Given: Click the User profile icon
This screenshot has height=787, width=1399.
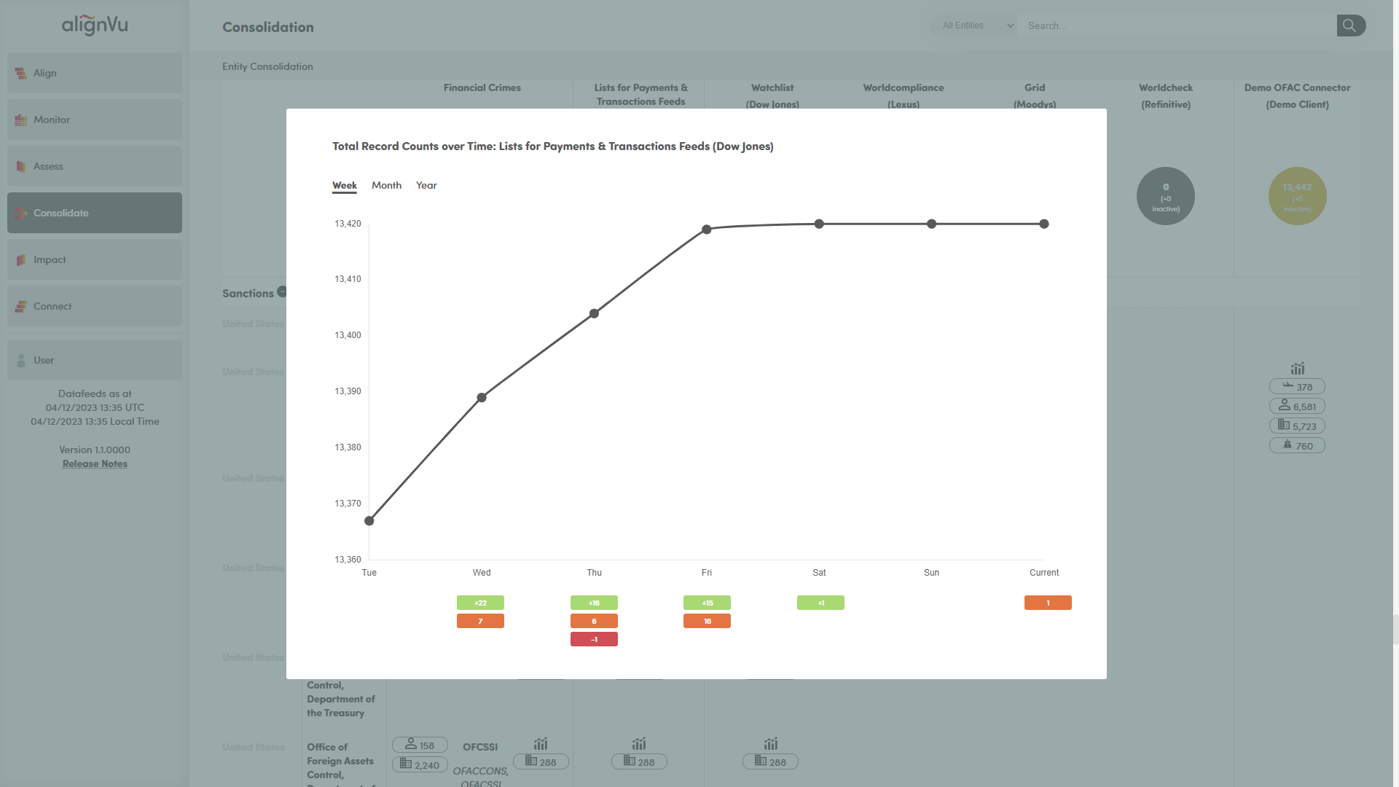Looking at the screenshot, I should (21, 360).
